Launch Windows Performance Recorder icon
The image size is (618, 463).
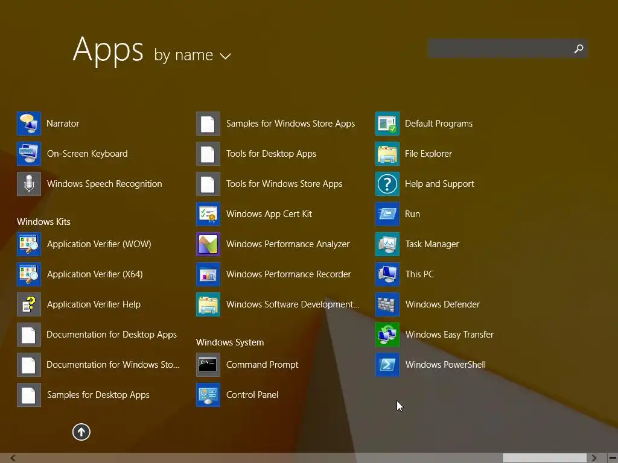208,274
